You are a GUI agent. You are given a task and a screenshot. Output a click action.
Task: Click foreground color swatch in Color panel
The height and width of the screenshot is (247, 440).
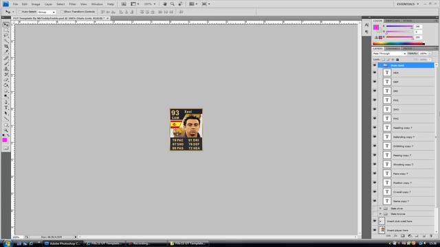point(376,27)
